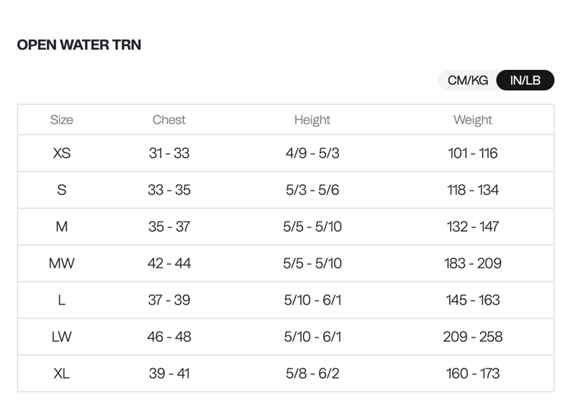576x411 pixels.
Task: Click height value 4/9 - 5/3
Action: (312, 153)
